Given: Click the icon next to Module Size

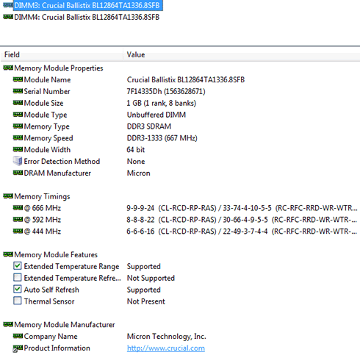Looking at the screenshot, I should pos(18,103).
